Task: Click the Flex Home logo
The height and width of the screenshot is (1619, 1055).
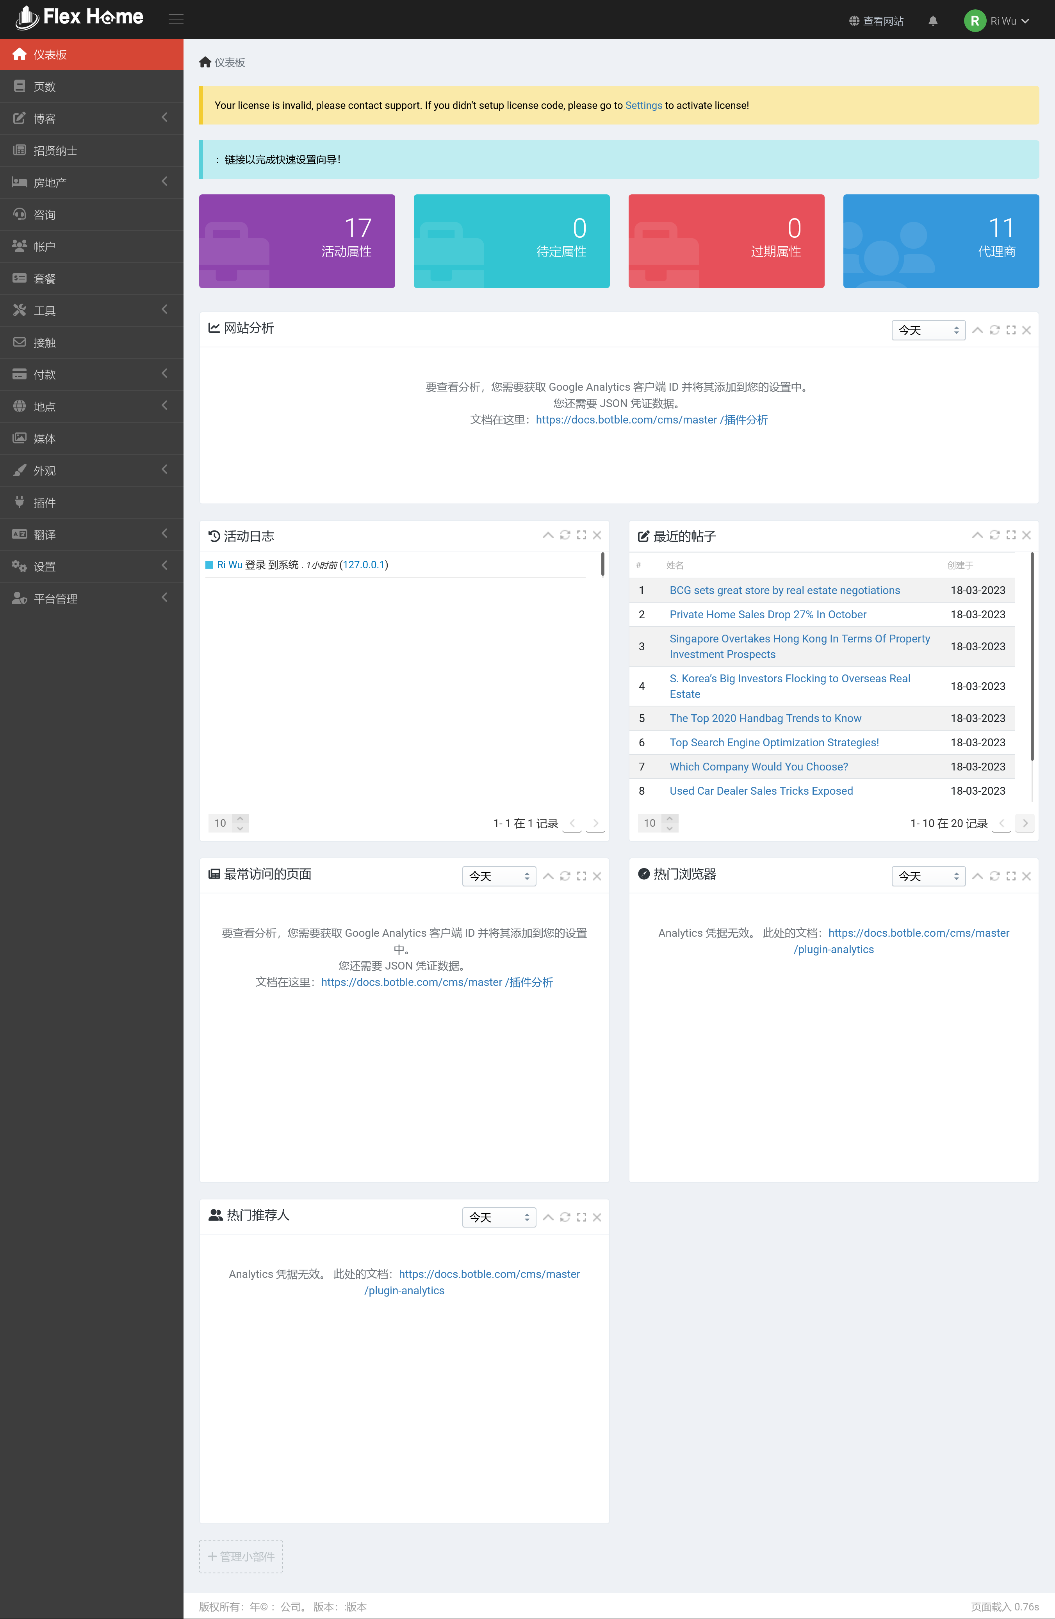Action: [79, 18]
